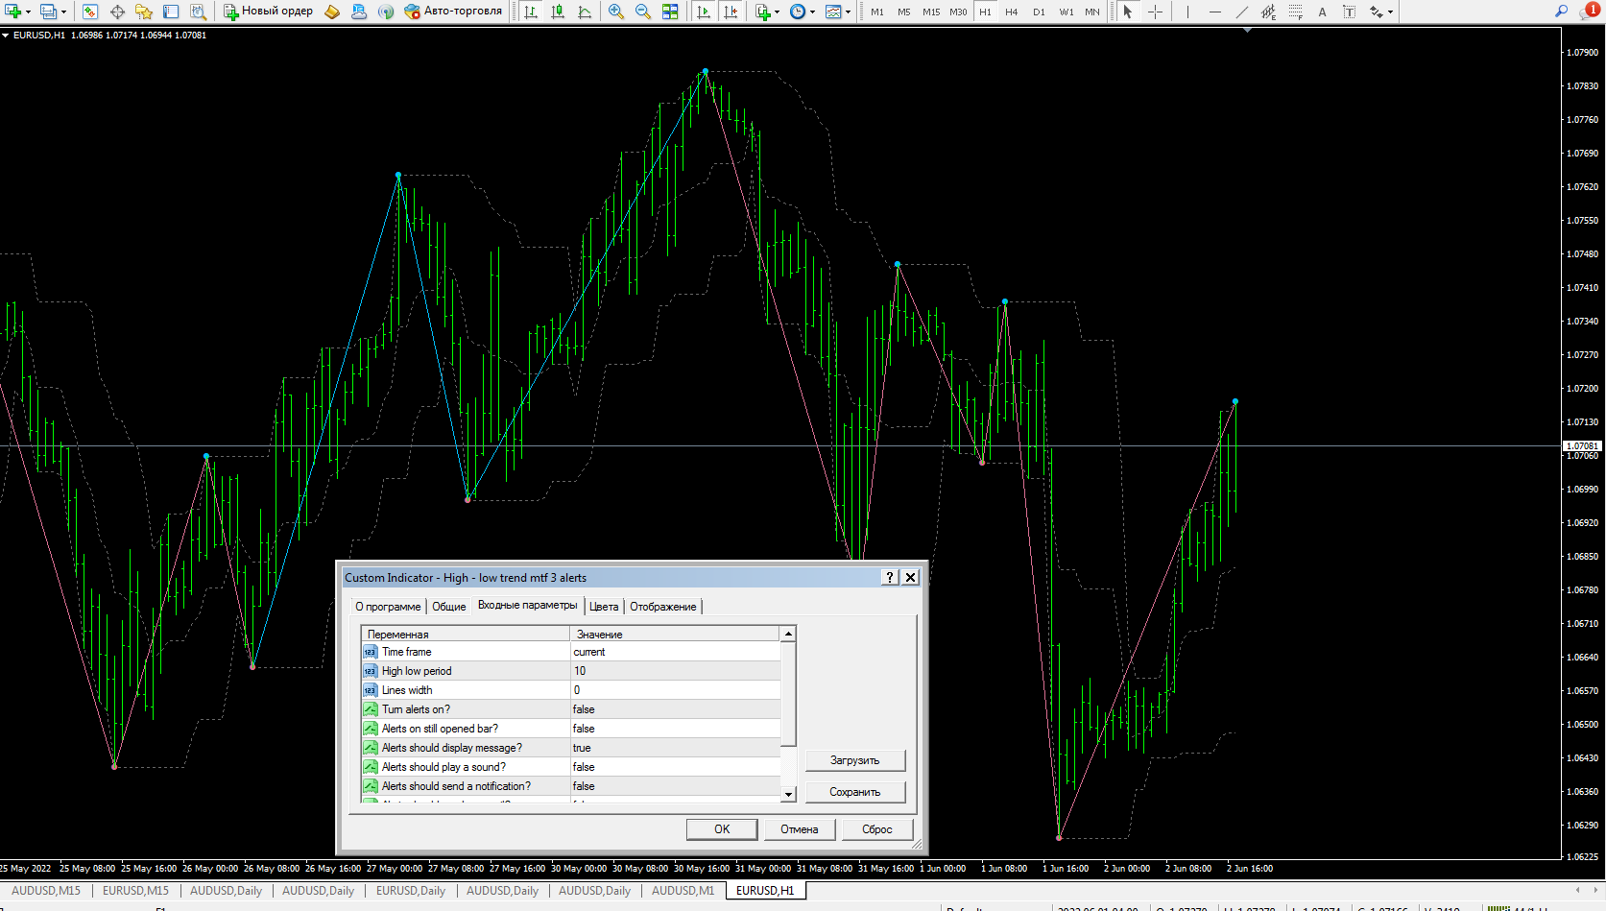Click the parameters list vertical scrollbar thumb

(788, 693)
